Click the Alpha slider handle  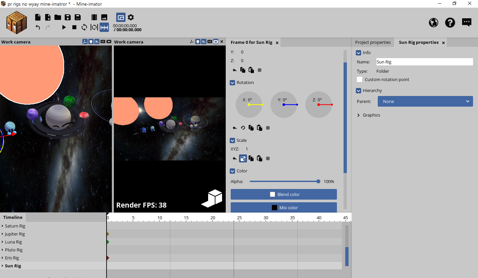318,181
